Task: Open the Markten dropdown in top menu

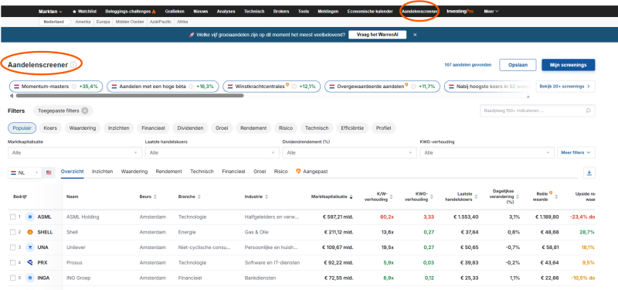Action: coord(50,12)
